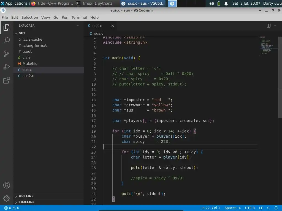The height and width of the screenshot is (211, 282).
Task: Open the Run menu
Action: 65,17
